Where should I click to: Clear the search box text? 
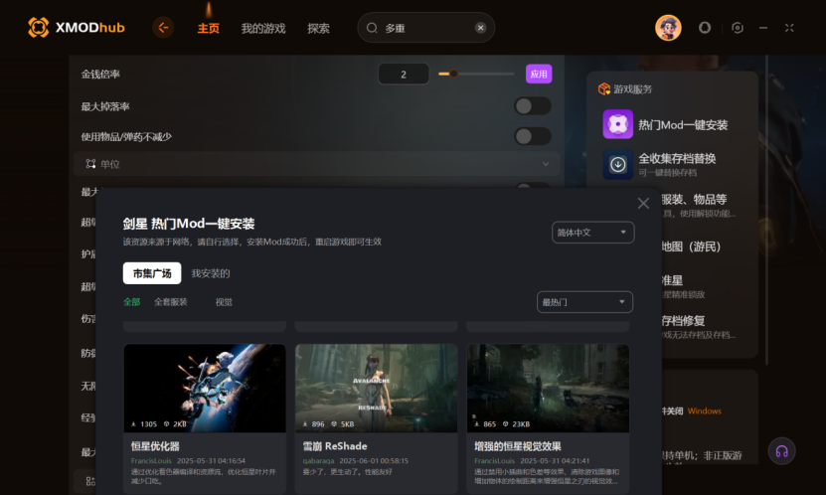coord(480,28)
